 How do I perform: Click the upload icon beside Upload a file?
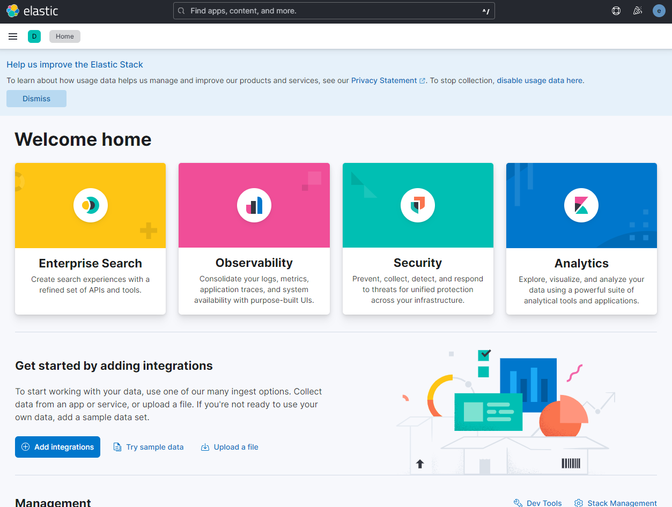tap(205, 447)
